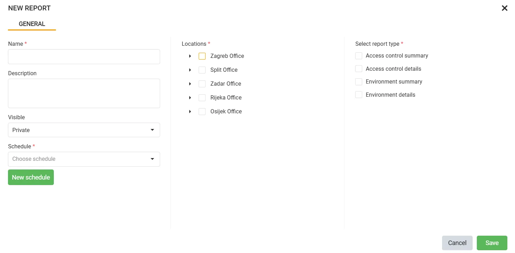Screen dimensions: 515x253
Task: Check the Zagreb Office checkbox
Action: tap(202, 56)
